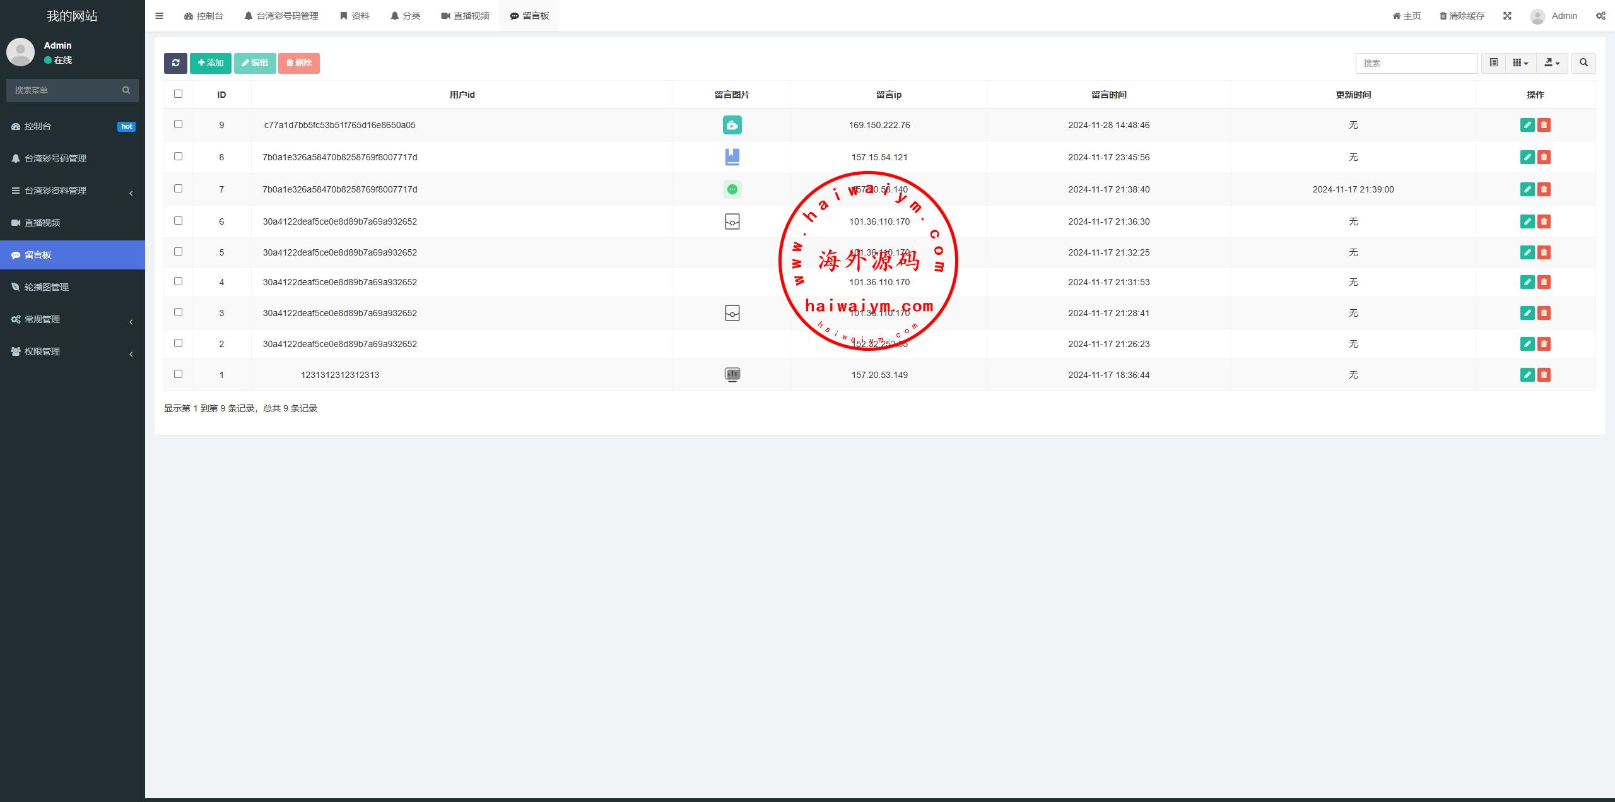Open the columns visibility dropdown
The height and width of the screenshot is (802, 1615).
pyautogui.click(x=1520, y=63)
